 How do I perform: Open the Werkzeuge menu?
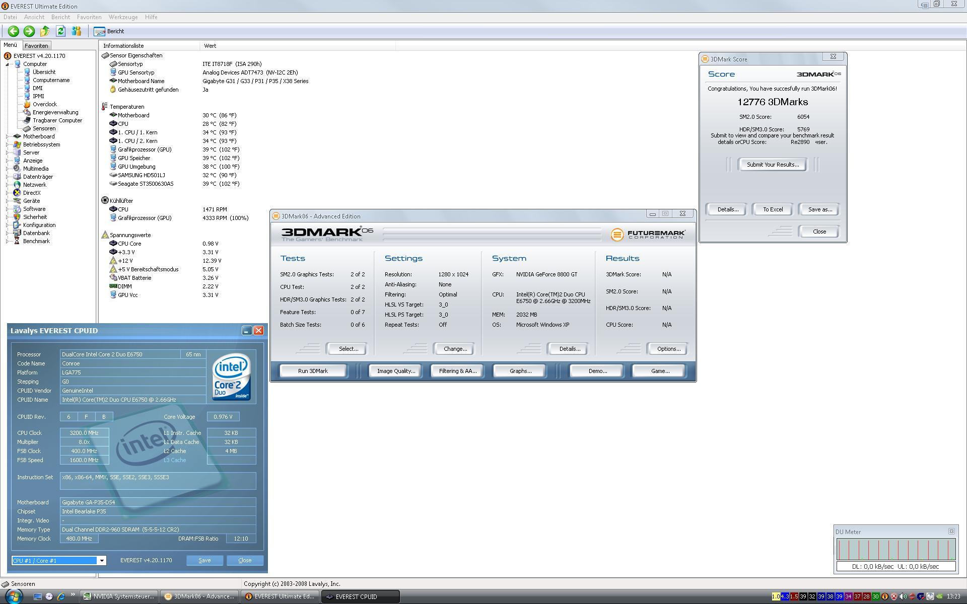123,17
